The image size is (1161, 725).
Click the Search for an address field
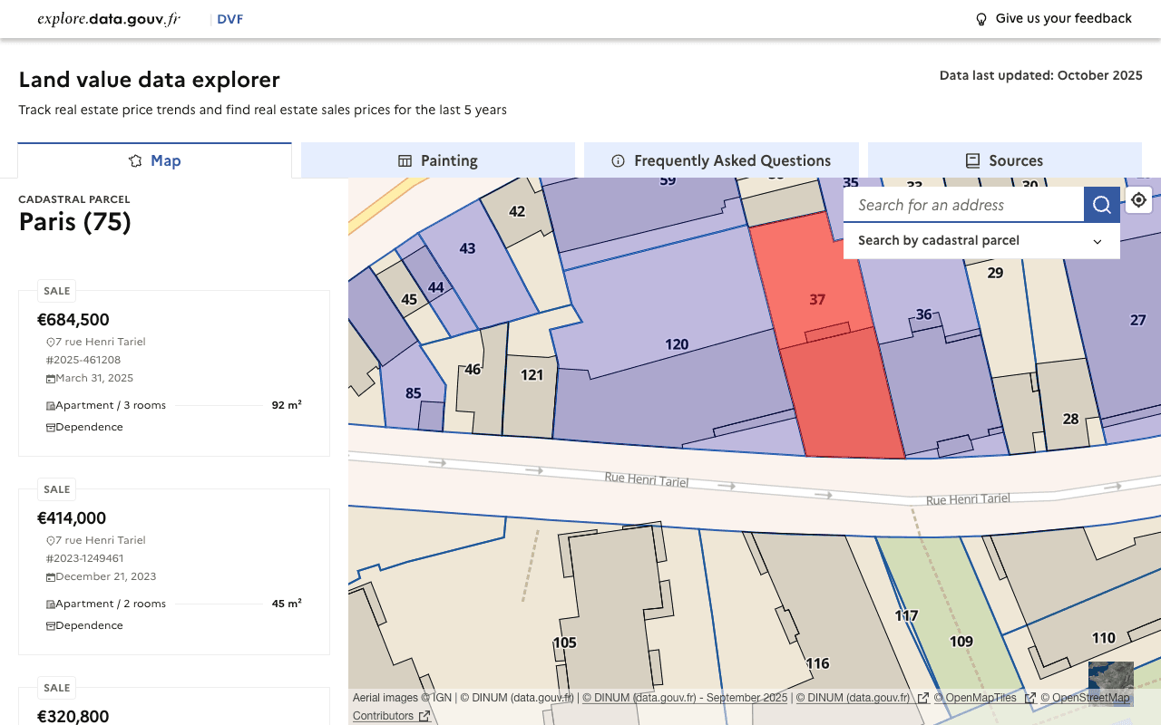(963, 205)
